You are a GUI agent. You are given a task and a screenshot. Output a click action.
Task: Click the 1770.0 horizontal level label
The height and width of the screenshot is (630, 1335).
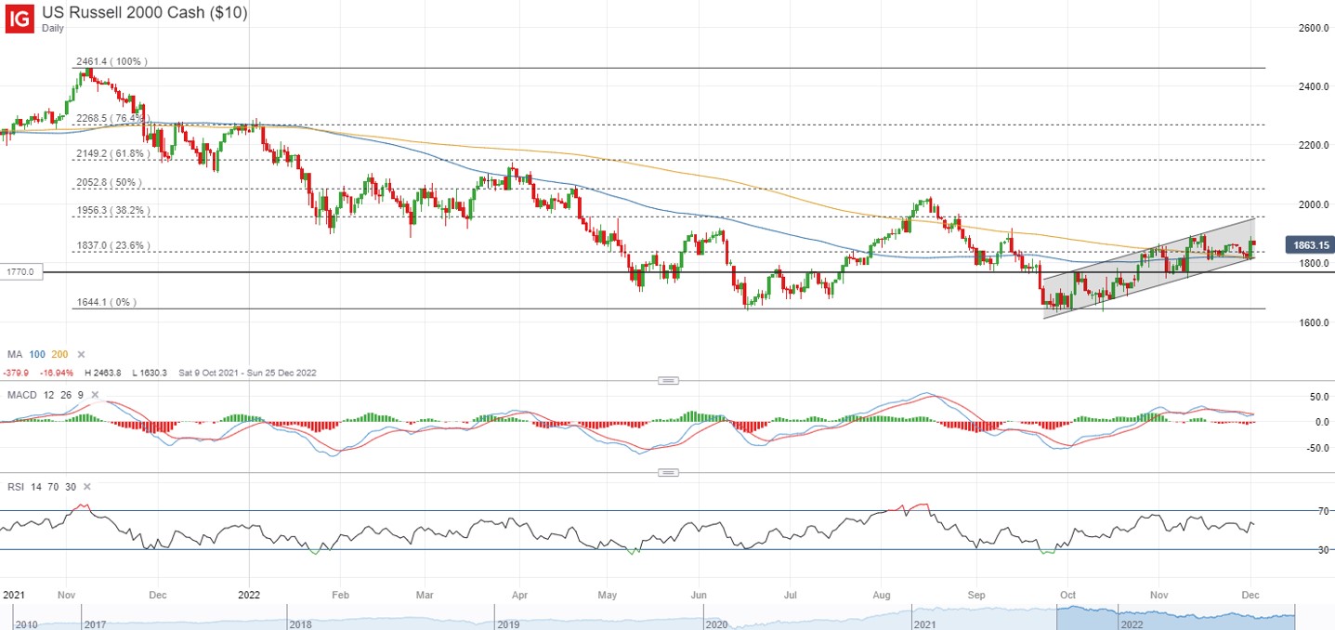(x=20, y=272)
